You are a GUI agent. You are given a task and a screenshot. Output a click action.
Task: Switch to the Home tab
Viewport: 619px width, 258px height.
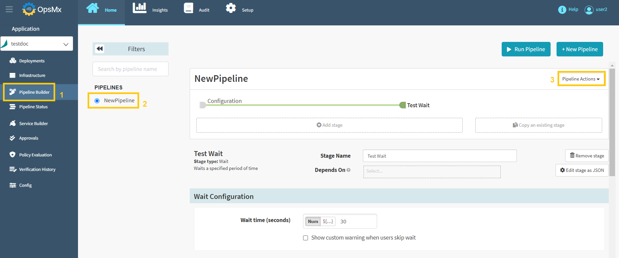click(x=101, y=10)
